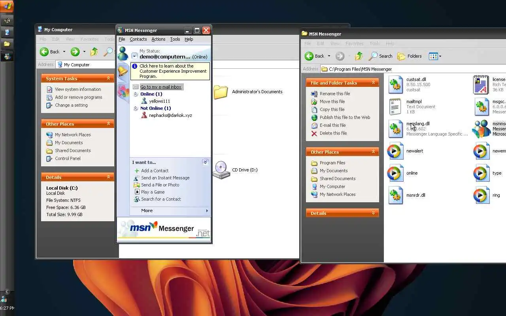
Task: Open the My Status dropdown arrow
Action: 134,56
